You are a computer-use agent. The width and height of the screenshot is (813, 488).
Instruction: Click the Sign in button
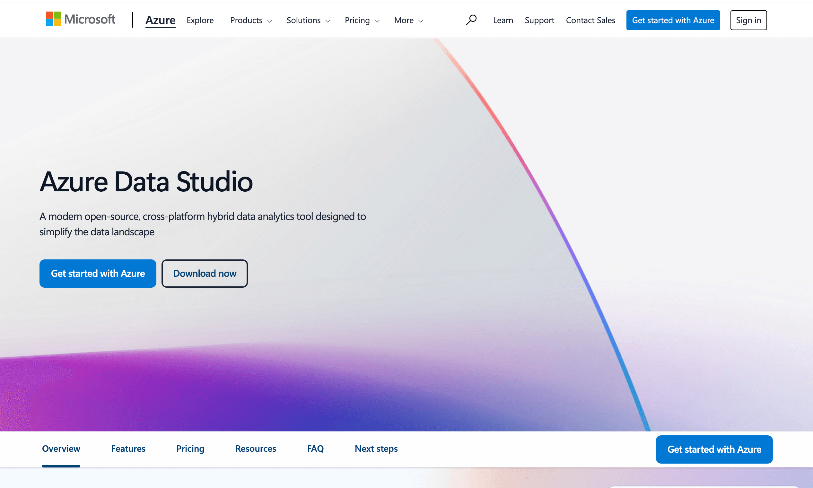(x=748, y=21)
